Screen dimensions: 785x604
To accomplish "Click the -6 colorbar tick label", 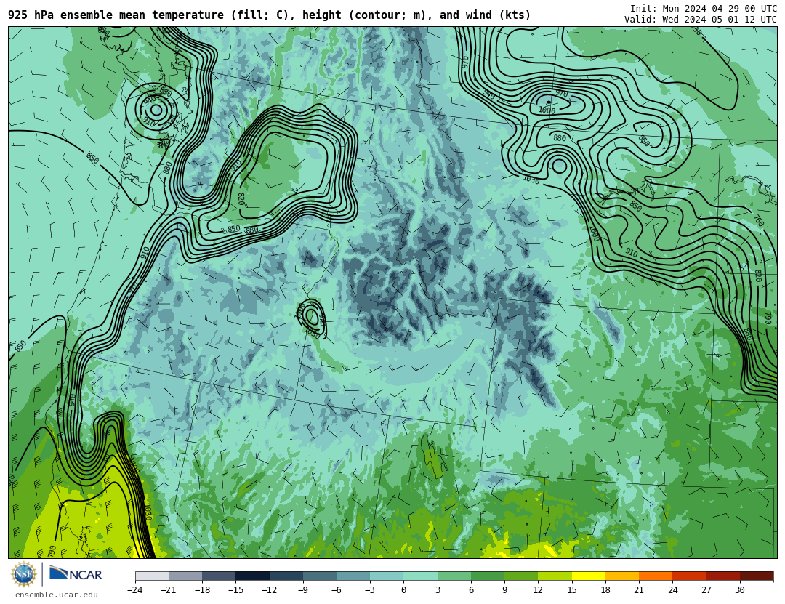I will click(x=337, y=590).
